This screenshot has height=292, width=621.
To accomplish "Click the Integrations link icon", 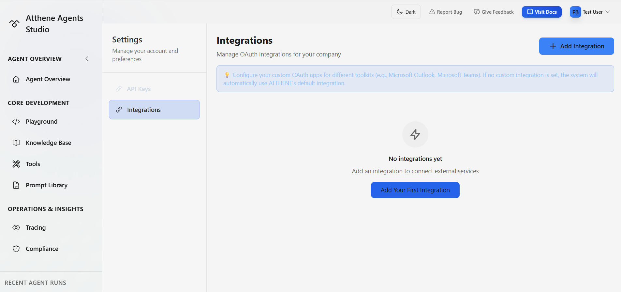I will 119,110.
